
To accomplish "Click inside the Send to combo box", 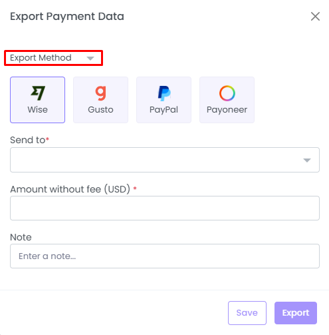I will click(165, 160).
